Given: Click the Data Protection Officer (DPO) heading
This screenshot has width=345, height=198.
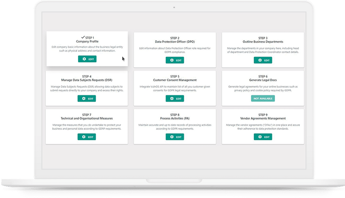Looking at the screenshot, I should [175, 42].
